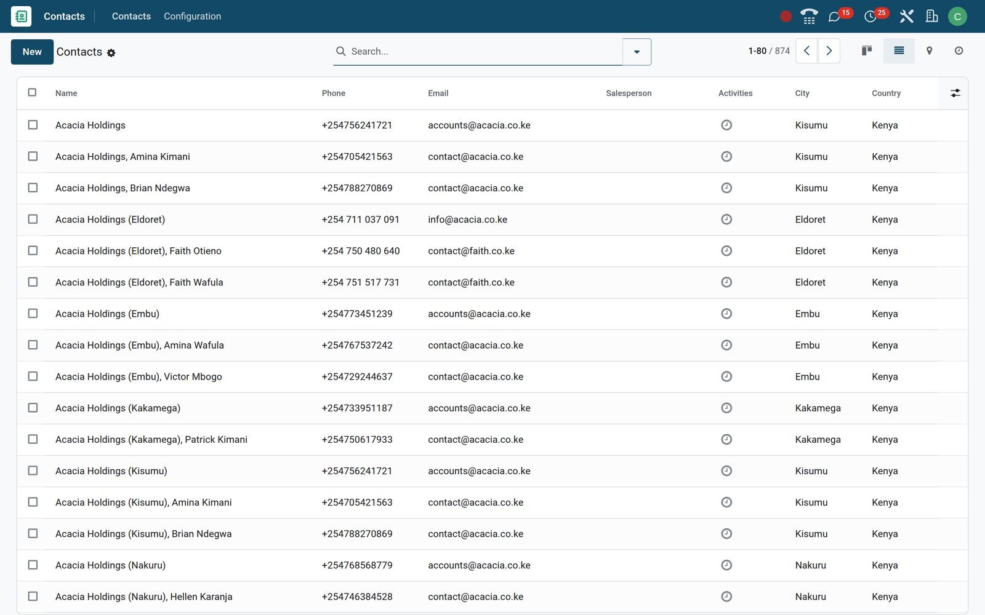
Task: Open the user avatar menu
Action: pyautogui.click(x=957, y=17)
